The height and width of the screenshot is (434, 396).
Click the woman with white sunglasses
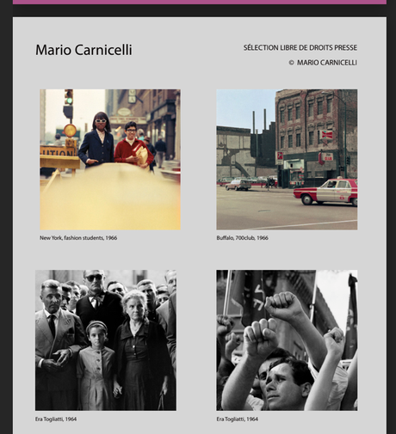click(x=97, y=139)
